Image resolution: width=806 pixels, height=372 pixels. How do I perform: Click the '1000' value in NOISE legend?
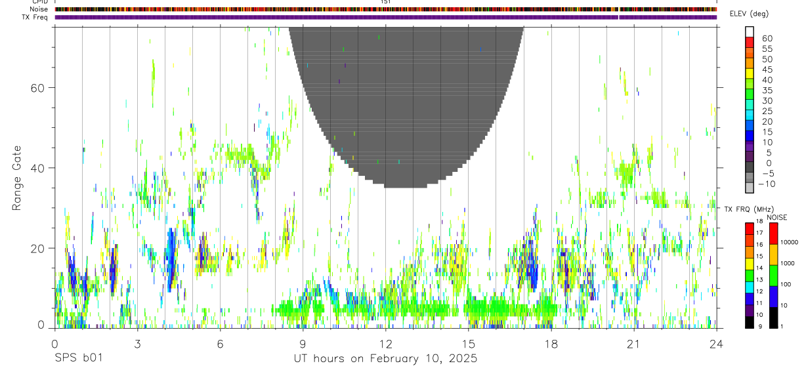(x=787, y=263)
